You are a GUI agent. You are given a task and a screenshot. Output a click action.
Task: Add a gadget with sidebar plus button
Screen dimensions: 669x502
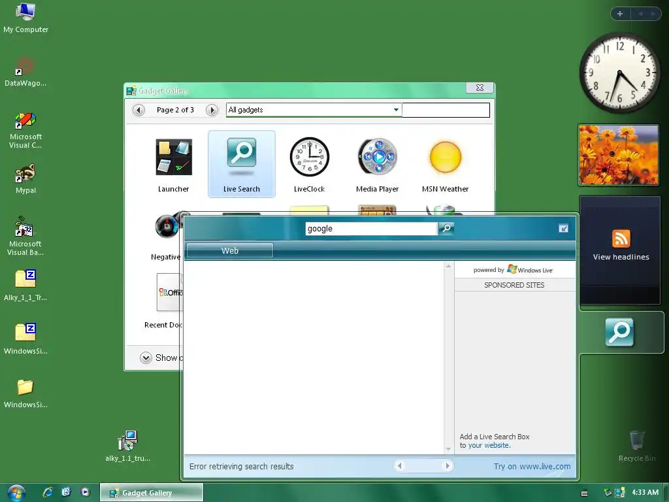click(x=620, y=14)
